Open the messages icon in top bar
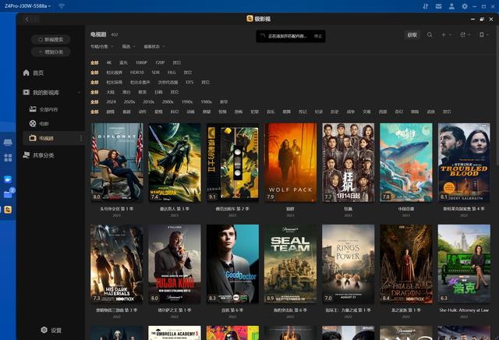This screenshot has width=499, height=340. tap(438, 6)
